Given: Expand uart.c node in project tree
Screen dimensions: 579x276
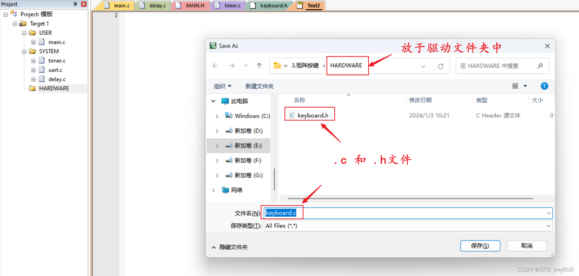Looking at the screenshot, I should click(x=33, y=70).
